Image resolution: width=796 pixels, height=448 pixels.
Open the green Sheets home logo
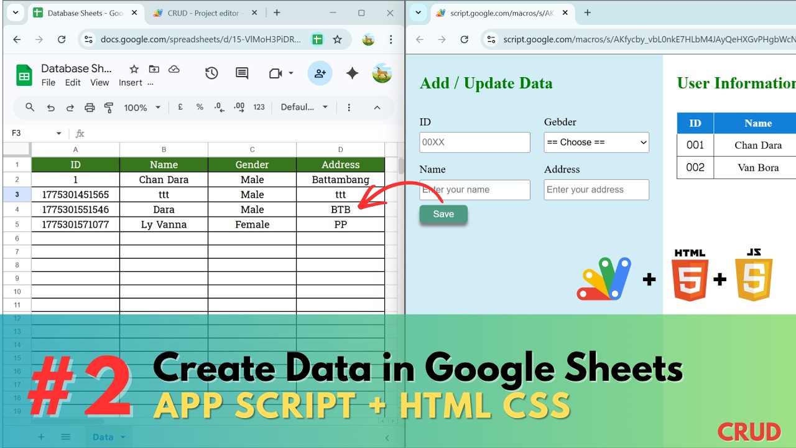pos(24,75)
